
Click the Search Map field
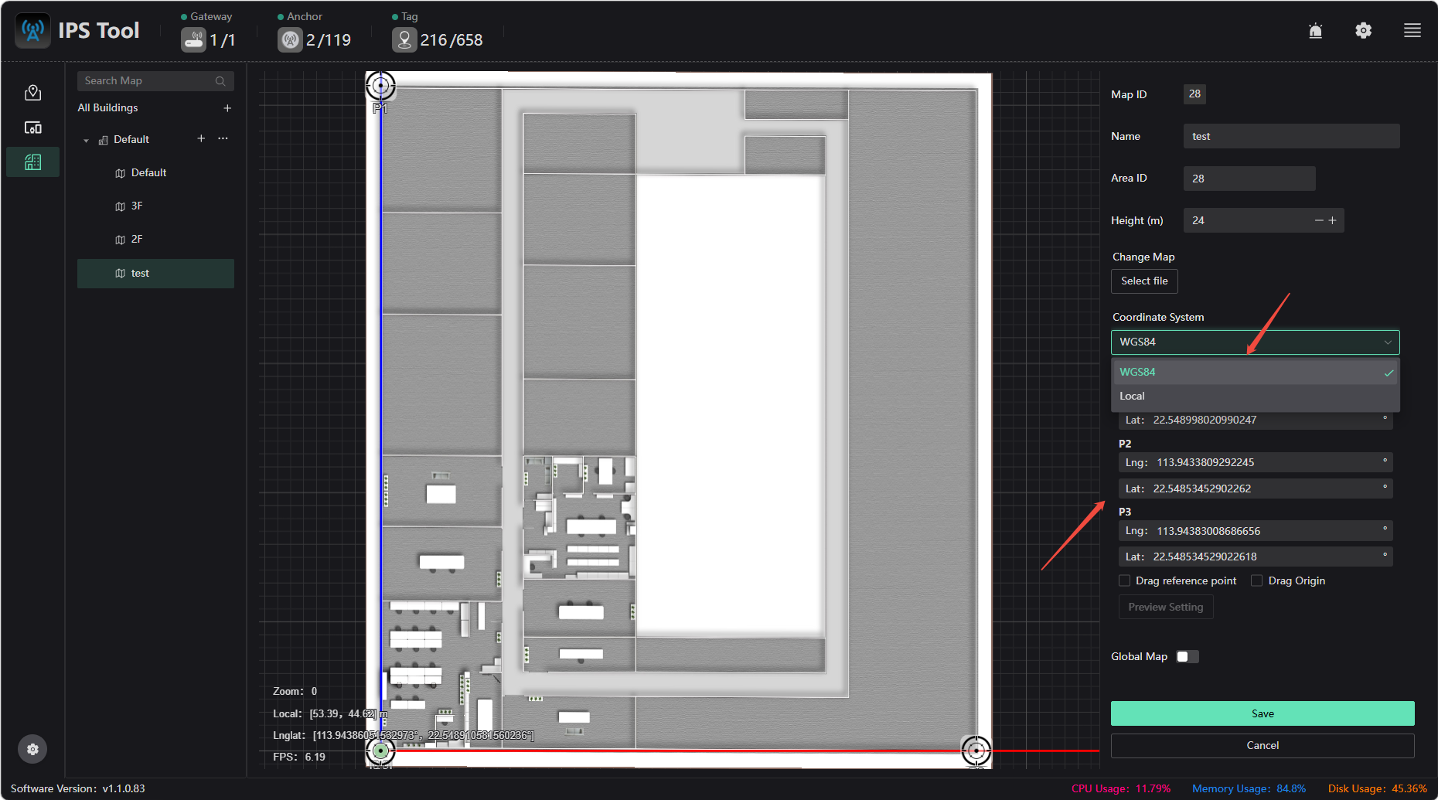point(155,81)
